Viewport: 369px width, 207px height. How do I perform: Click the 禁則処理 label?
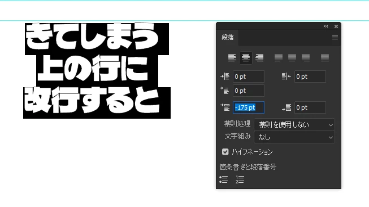tap(237, 123)
